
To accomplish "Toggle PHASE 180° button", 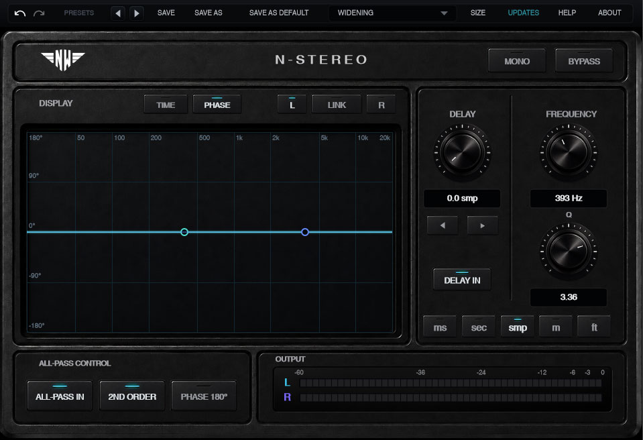I will pos(204,396).
